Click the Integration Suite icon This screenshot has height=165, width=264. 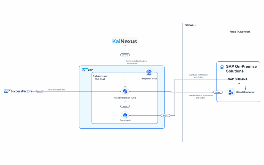(x=149, y=72)
